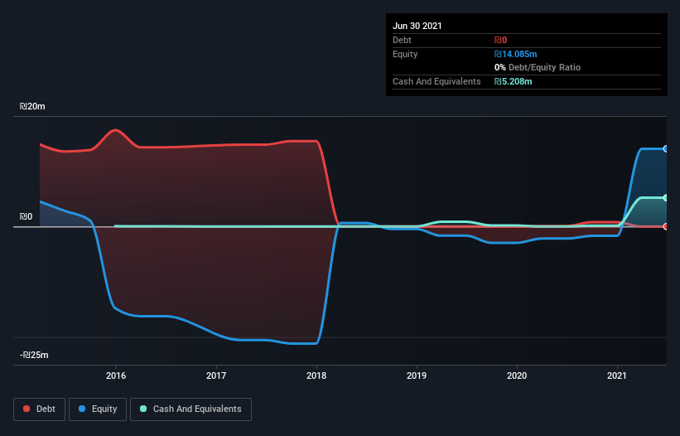This screenshot has width=680, height=436.
Task: Click the blue Equity legend dot
Action: pos(82,409)
